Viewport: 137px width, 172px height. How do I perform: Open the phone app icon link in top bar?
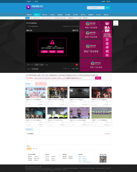coord(26,1)
